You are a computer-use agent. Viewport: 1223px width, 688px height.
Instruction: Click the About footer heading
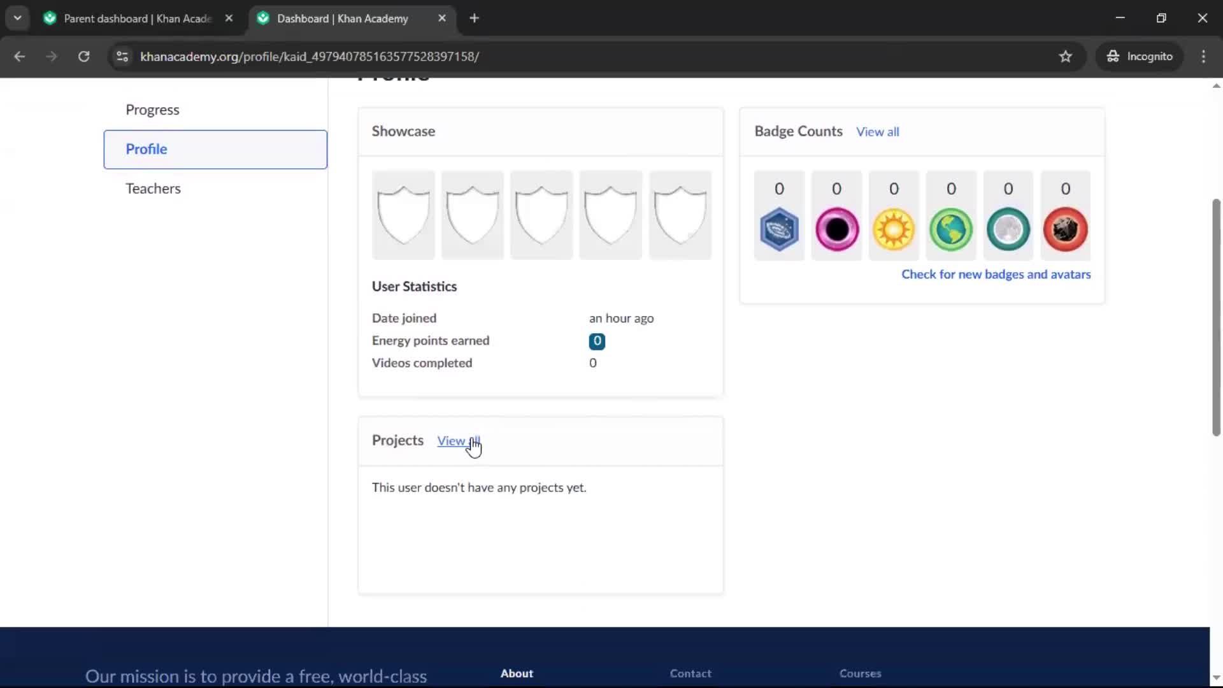click(517, 673)
